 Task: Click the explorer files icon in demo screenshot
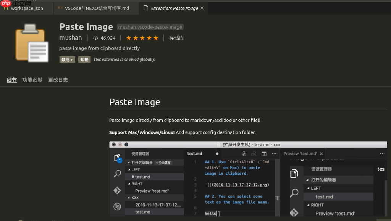[x=118, y=158]
